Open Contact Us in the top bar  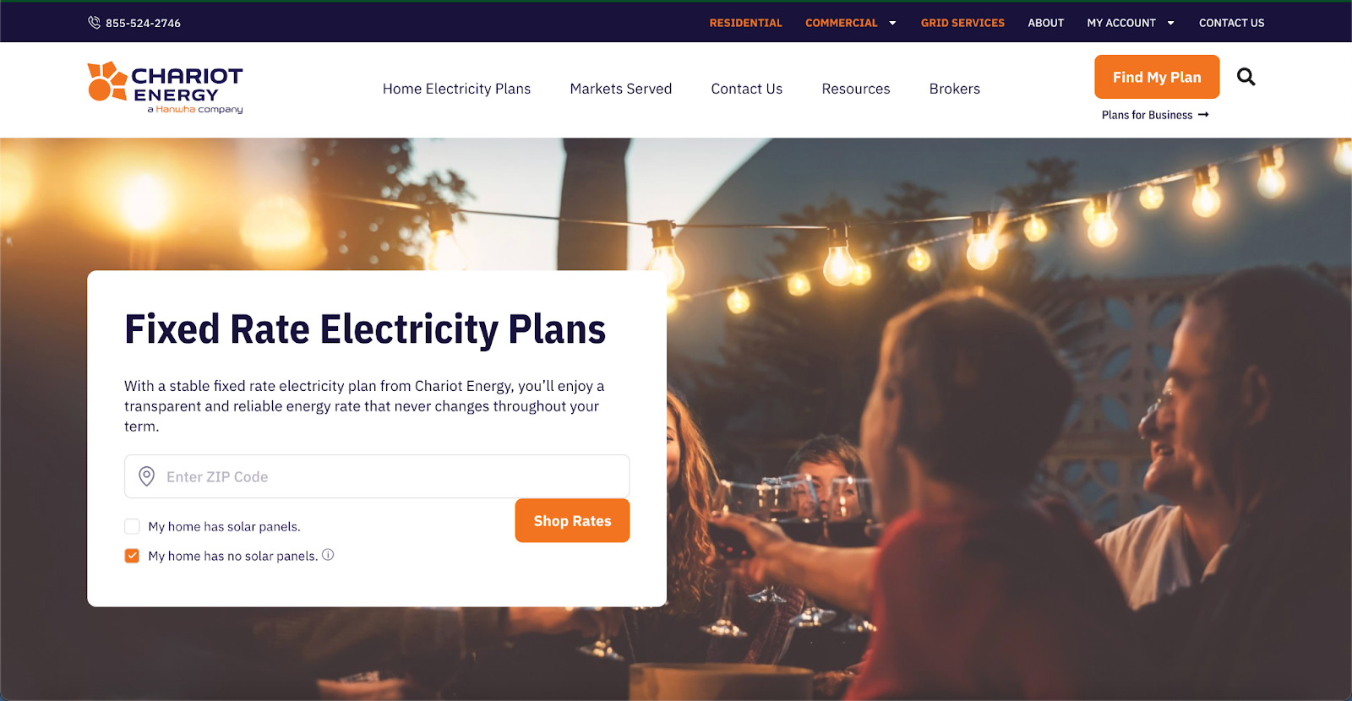tap(1231, 23)
